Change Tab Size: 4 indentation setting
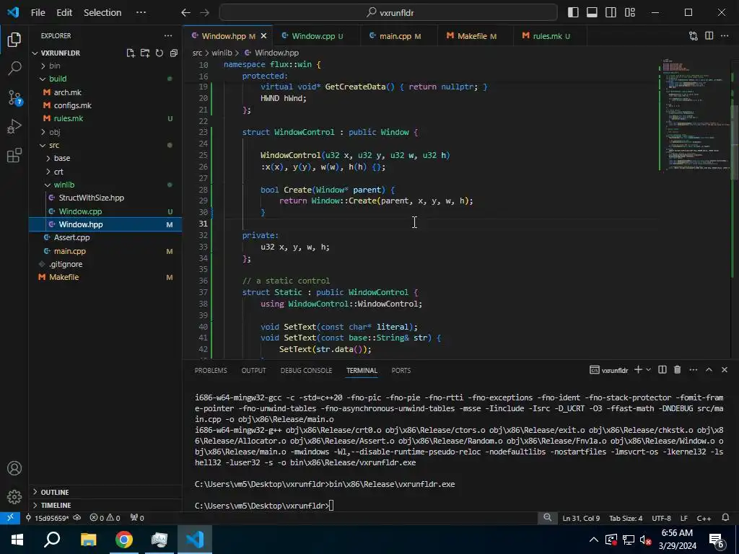Image resolution: width=739 pixels, height=554 pixels. click(x=626, y=518)
